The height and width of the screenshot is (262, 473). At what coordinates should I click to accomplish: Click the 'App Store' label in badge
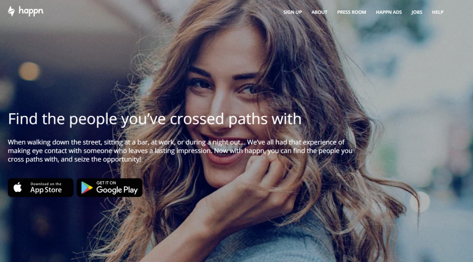pyautogui.click(x=46, y=190)
